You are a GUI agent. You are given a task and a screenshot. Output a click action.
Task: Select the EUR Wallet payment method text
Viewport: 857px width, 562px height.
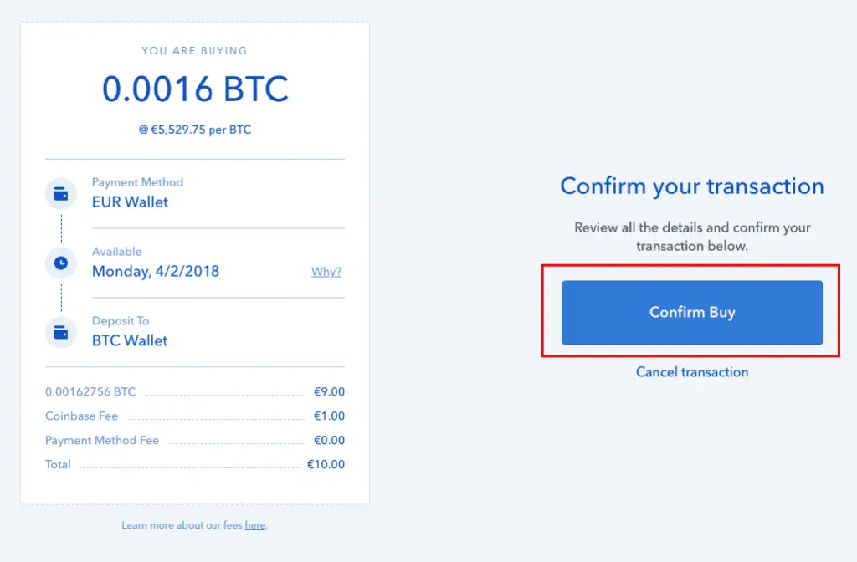(x=130, y=202)
